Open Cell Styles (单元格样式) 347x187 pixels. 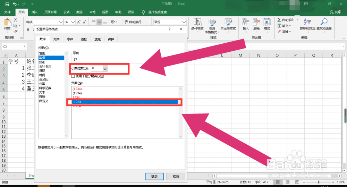[228, 26]
